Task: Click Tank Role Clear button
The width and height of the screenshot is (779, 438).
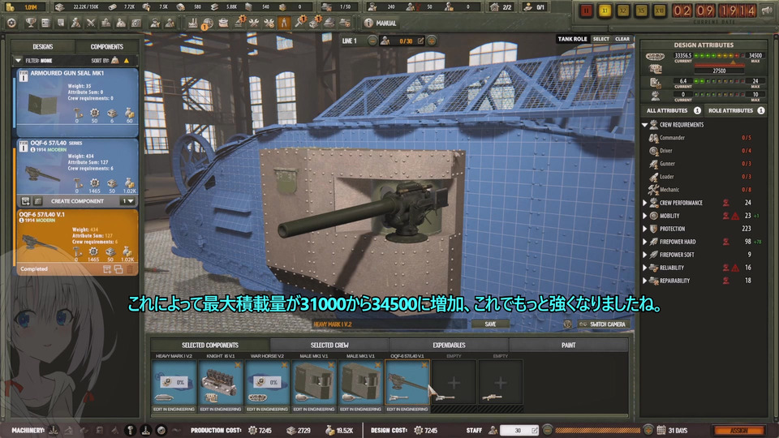Action: click(622, 39)
